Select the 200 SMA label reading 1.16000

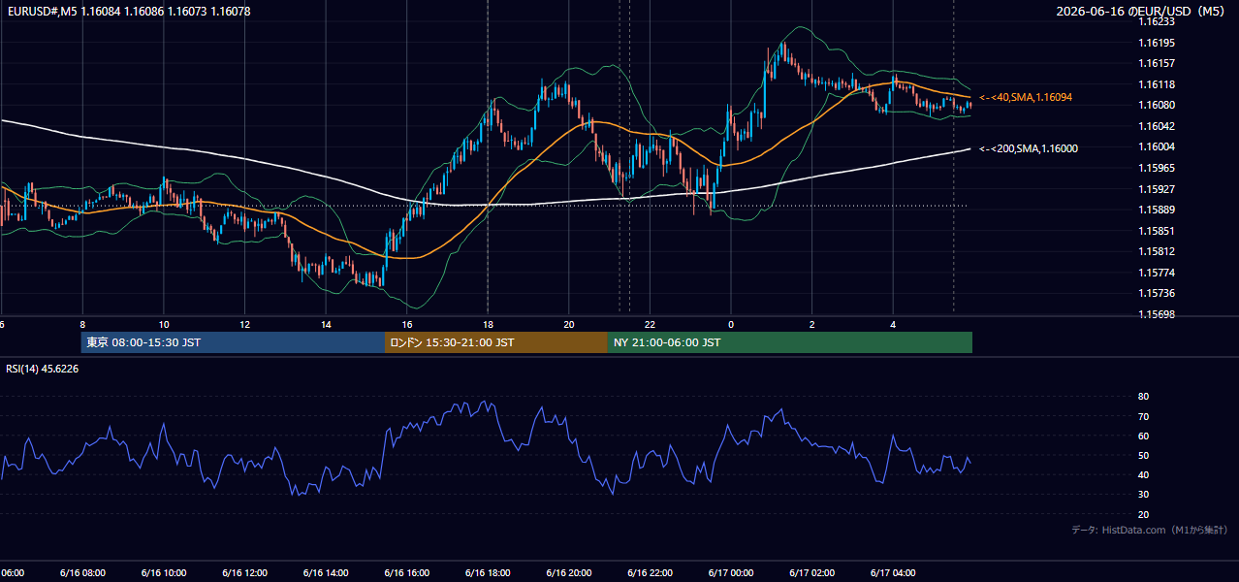[1029, 148]
